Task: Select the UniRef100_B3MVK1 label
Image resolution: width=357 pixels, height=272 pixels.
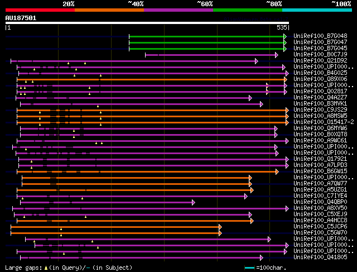Action: [x=320, y=104]
